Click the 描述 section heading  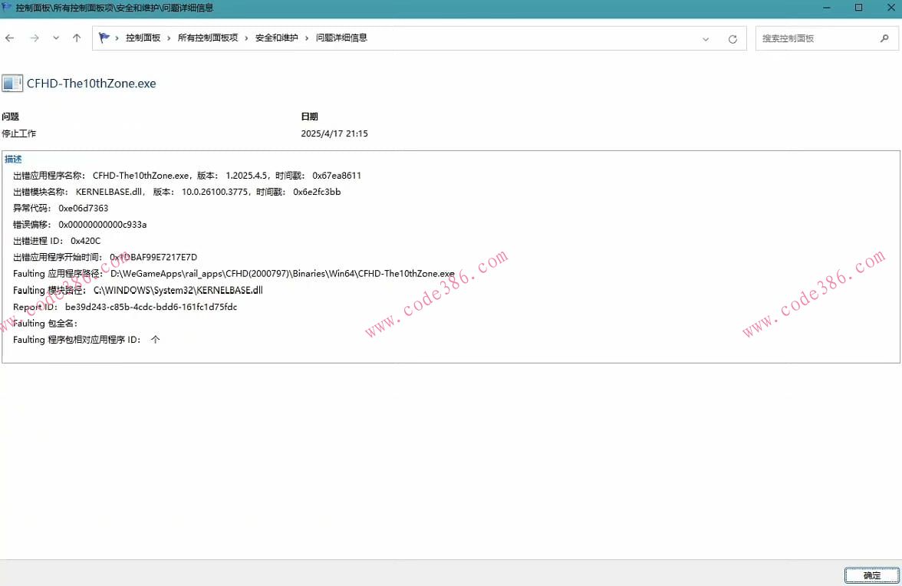point(13,158)
